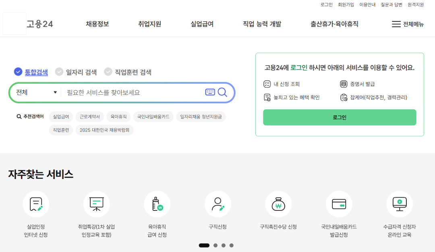The height and width of the screenshot is (252, 435).
Task: Click the 육아휴직 keyword chip
Action: [x=119, y=117]
